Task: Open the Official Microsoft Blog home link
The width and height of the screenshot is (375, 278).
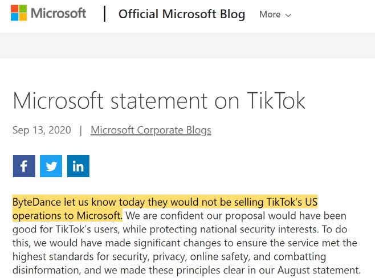Action: pyautogui.click(x=181, y=14)
